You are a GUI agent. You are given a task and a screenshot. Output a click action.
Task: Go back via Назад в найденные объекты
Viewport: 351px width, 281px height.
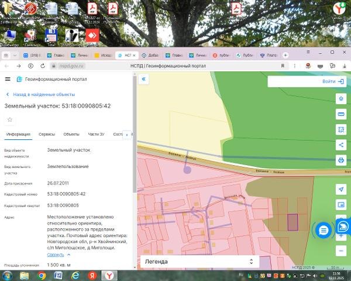coord(40,95)
